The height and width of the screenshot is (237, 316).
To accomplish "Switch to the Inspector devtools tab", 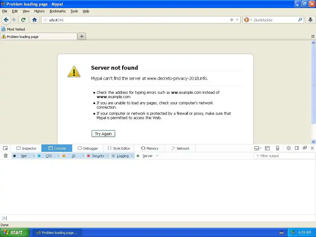I will click(26, 148).
